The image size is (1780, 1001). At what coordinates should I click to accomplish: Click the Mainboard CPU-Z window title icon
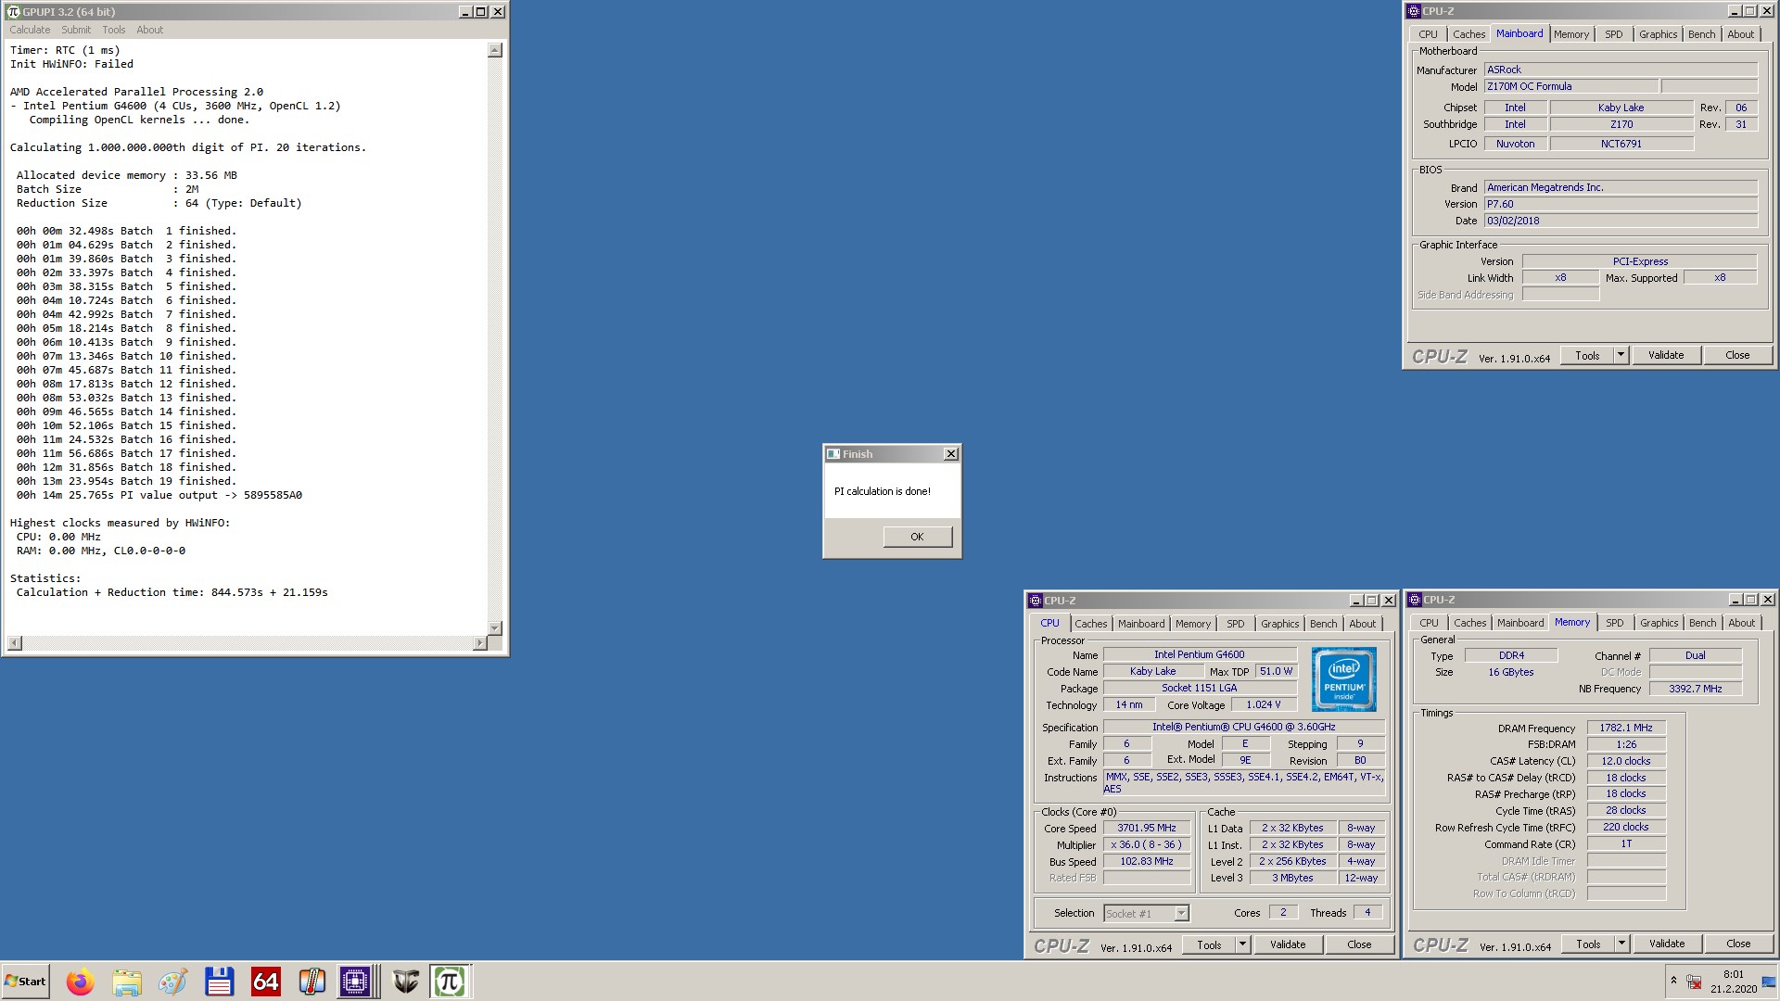pos(1413,11)
